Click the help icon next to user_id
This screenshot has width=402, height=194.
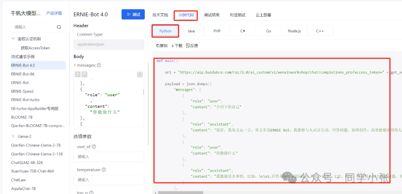94,147
